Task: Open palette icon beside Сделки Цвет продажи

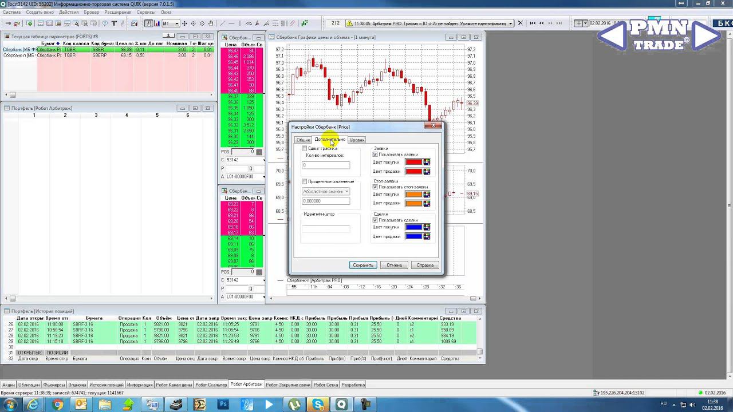Action: click(x=427, y=236)
